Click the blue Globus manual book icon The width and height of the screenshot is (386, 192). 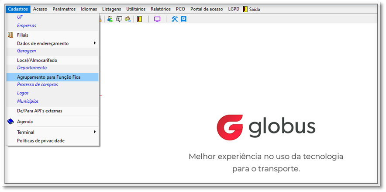click(183, 19)
